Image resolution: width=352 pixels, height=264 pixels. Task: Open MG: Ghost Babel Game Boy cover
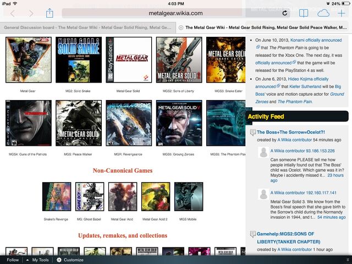tap(90, 196)
